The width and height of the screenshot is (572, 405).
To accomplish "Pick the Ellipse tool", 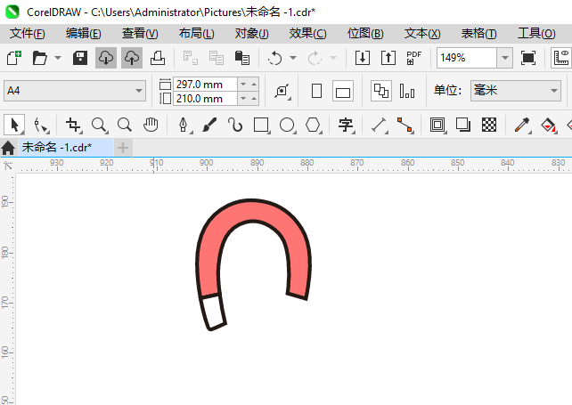I will [x=287, y=125].
